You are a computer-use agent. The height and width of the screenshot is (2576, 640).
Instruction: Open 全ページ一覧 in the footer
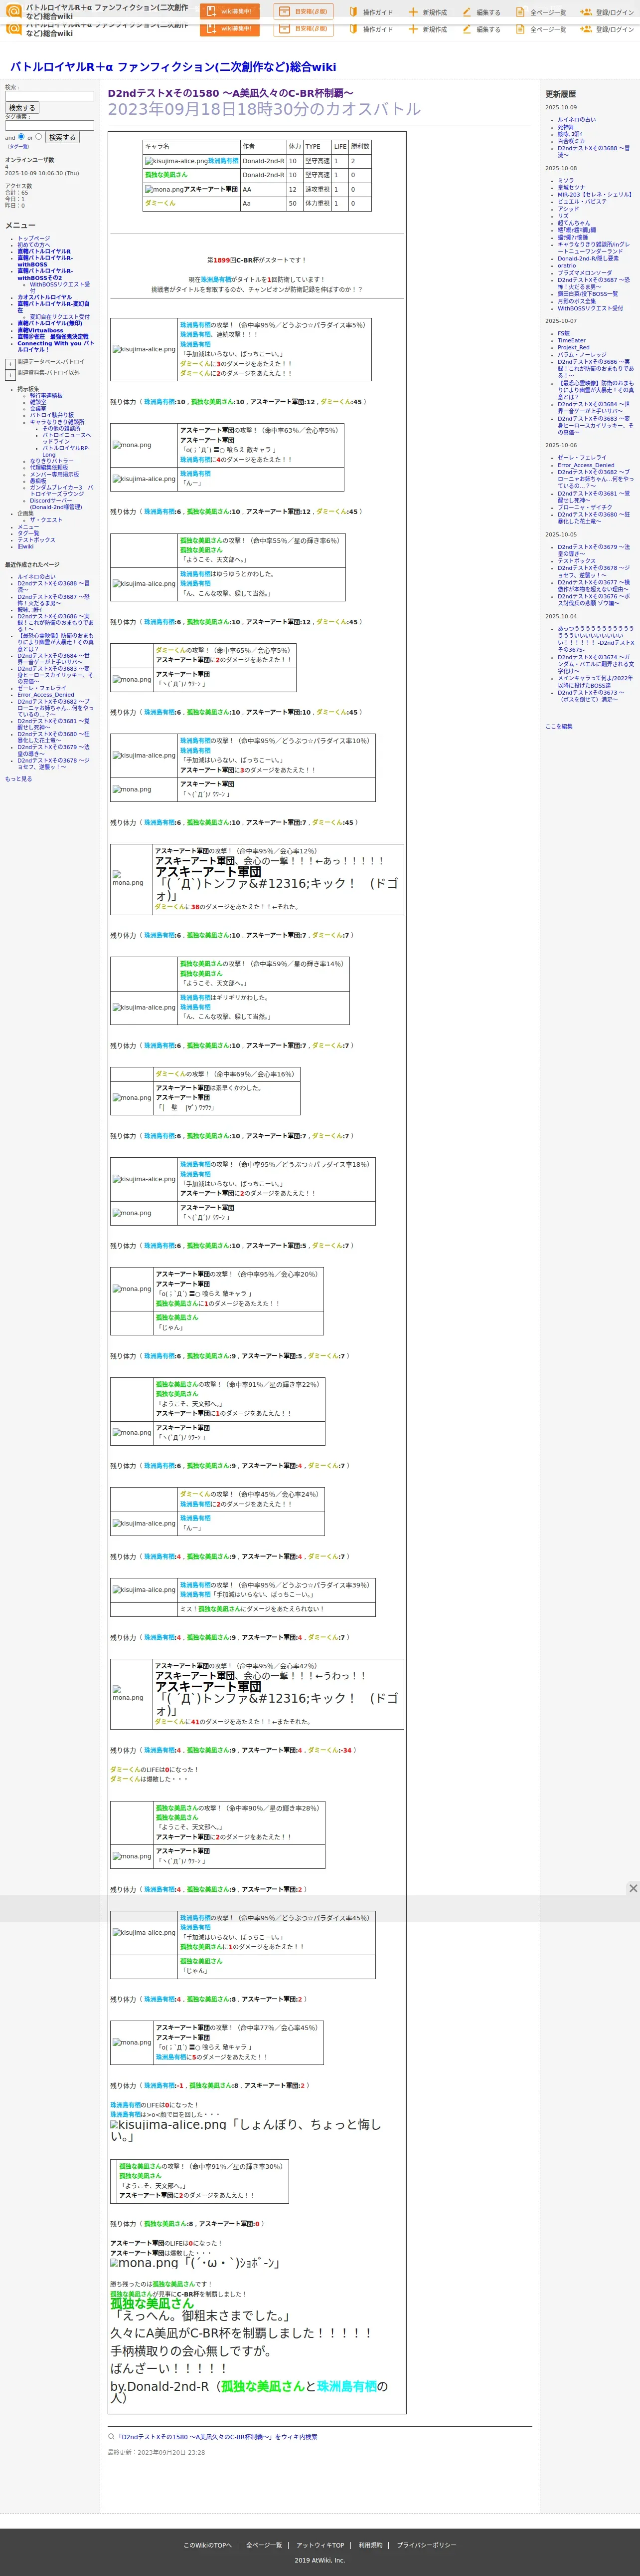(x=265, y=2545)
